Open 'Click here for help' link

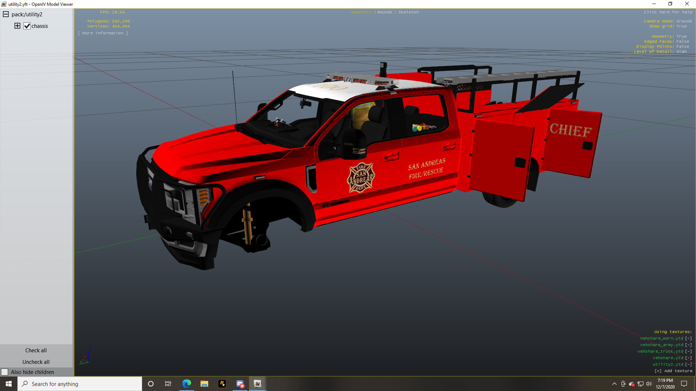668,12
